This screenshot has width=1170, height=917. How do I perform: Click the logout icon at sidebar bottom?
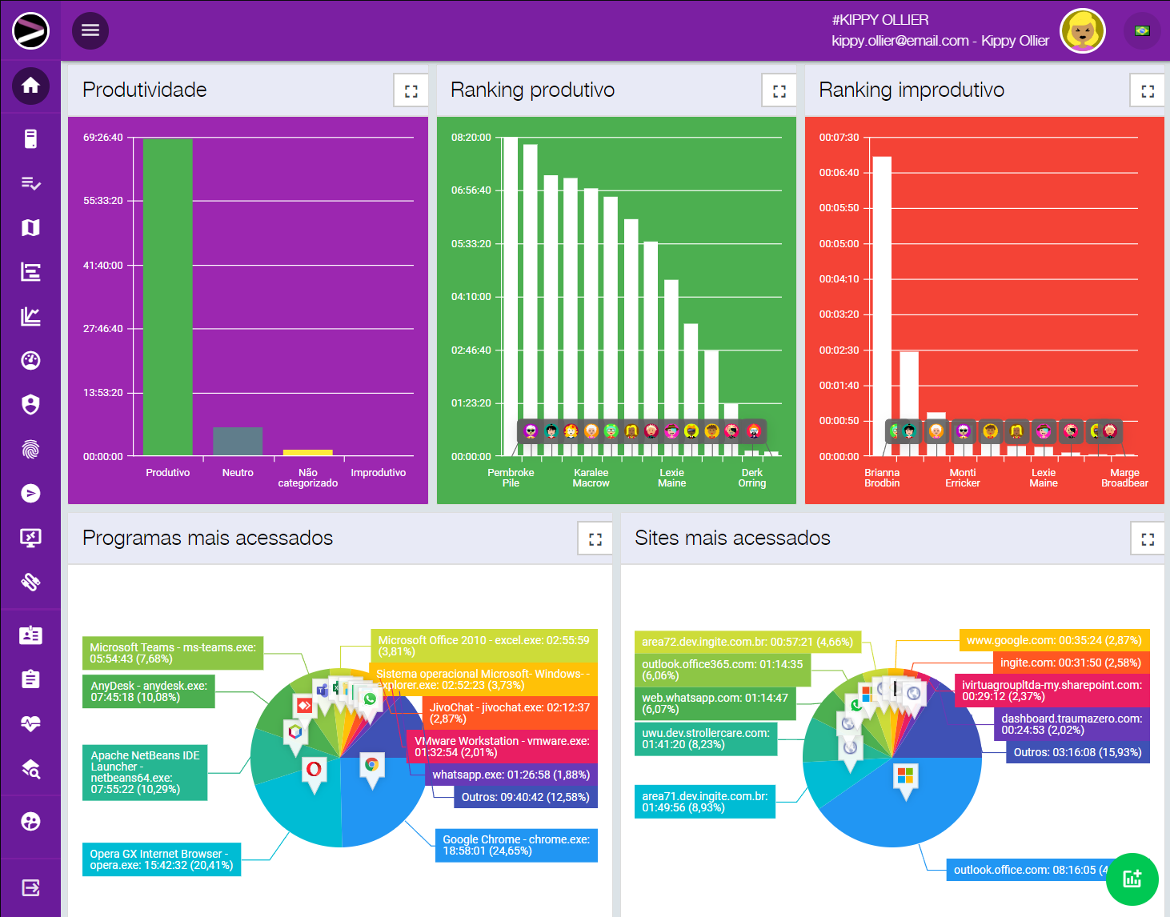tap(30, 887)
